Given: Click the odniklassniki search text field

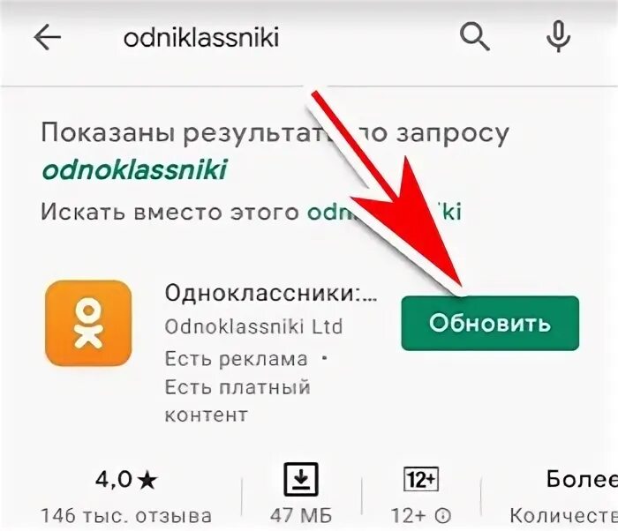Looking at the screenshot, I should click(201, 37).
